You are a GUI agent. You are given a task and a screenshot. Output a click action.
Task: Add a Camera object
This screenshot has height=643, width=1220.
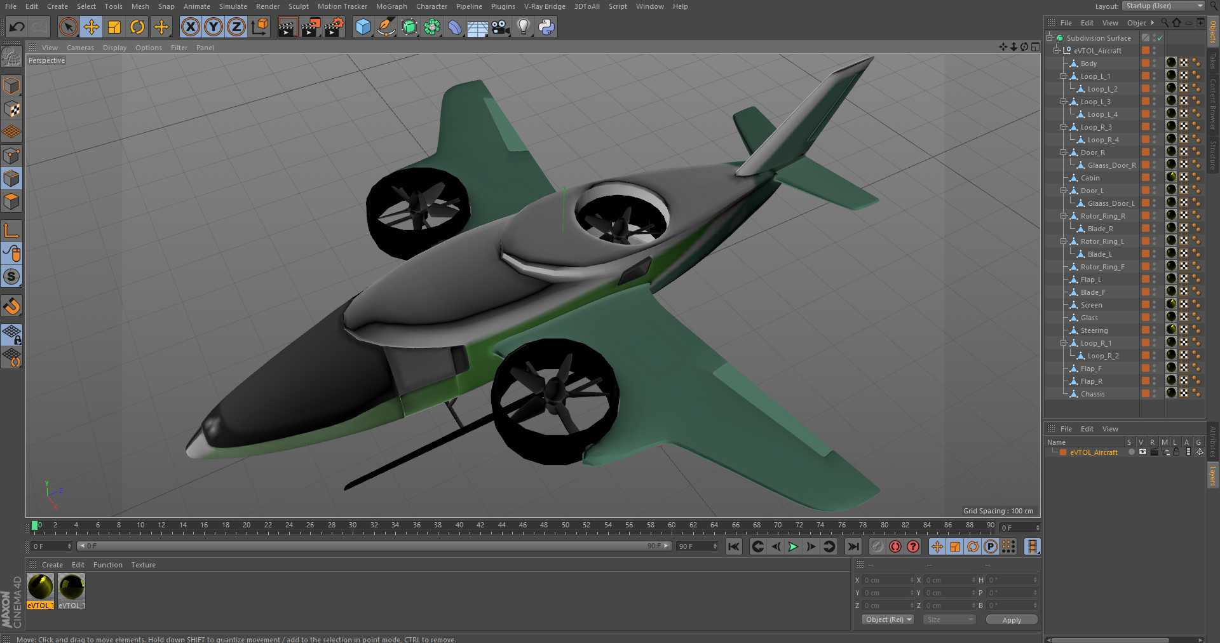point(501,27)
